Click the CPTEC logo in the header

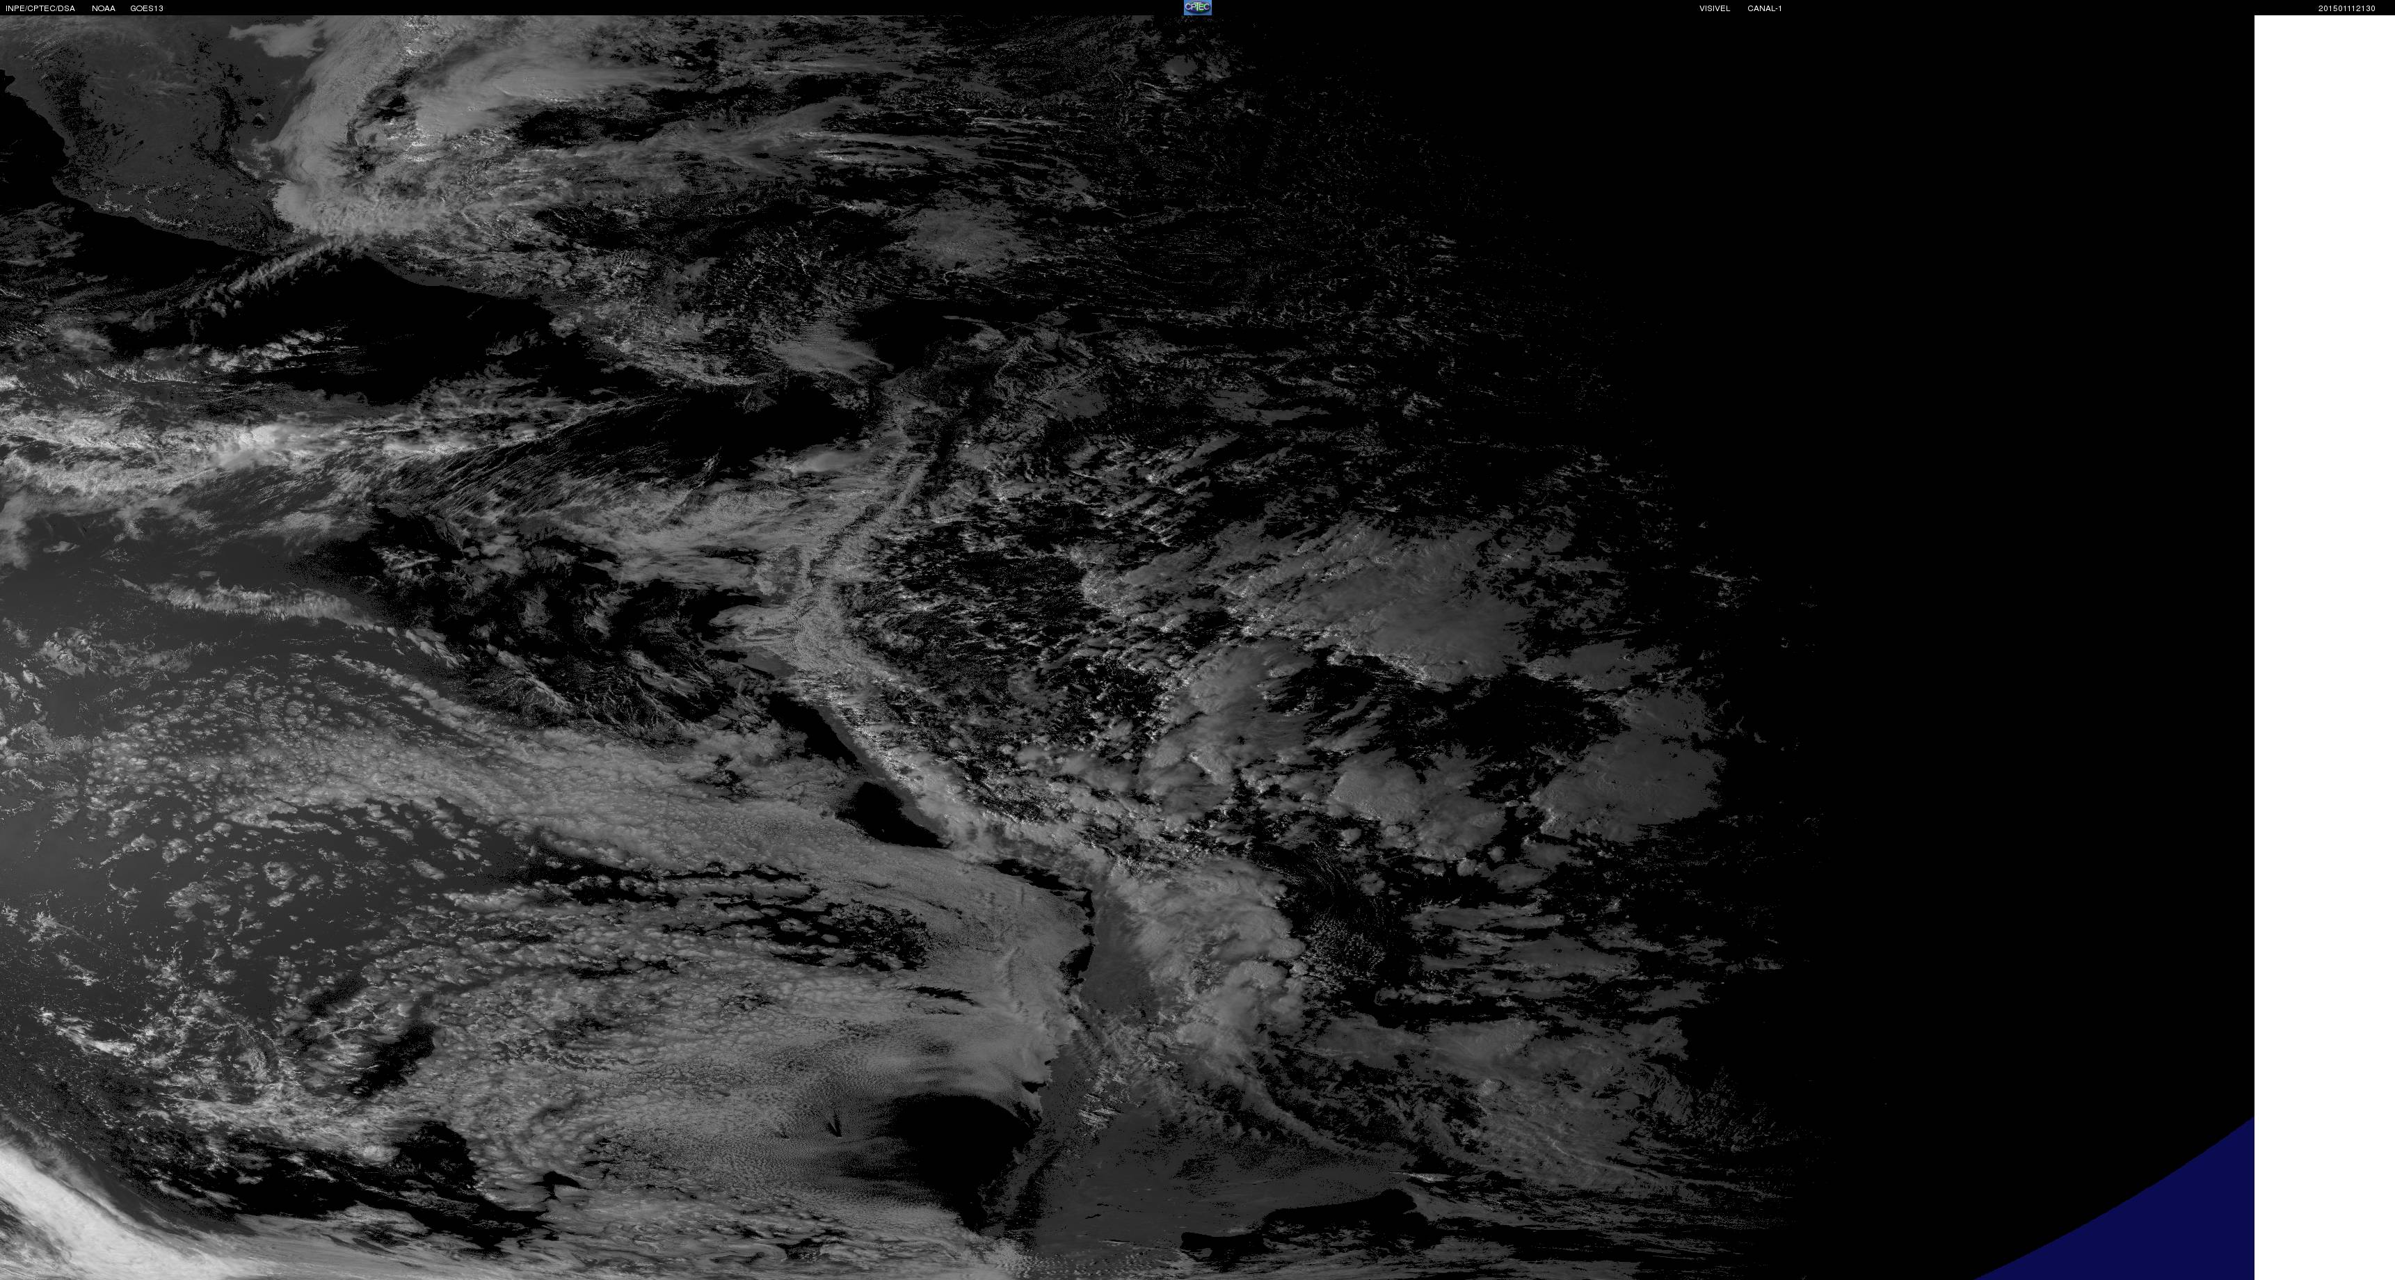tap(1196, 8)
